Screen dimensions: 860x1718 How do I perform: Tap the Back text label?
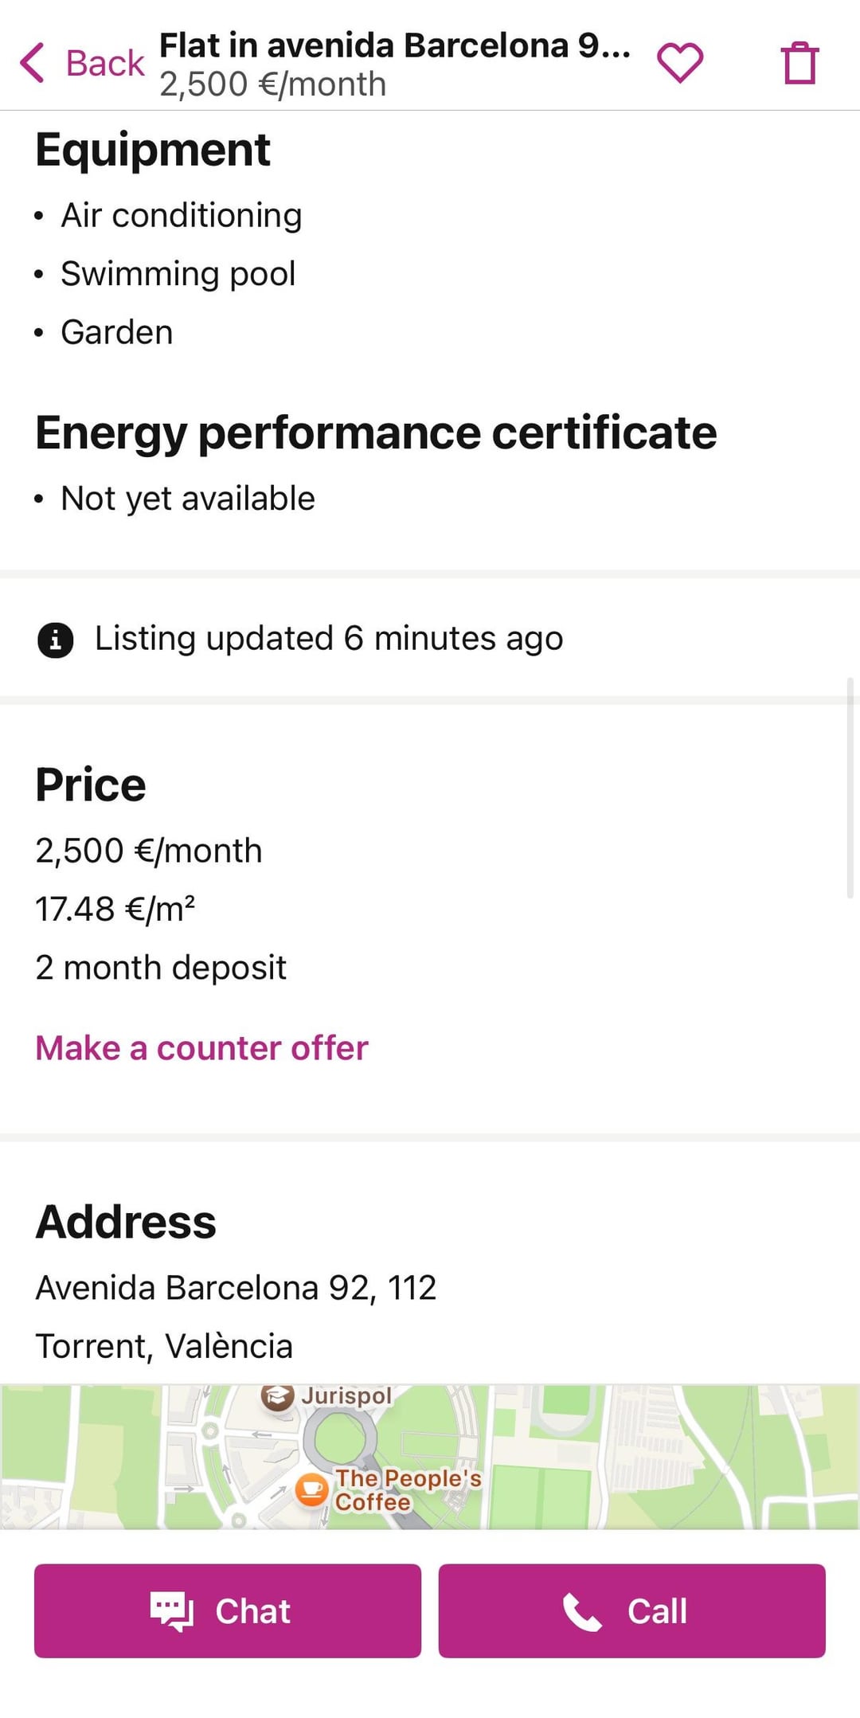point(104,63)
